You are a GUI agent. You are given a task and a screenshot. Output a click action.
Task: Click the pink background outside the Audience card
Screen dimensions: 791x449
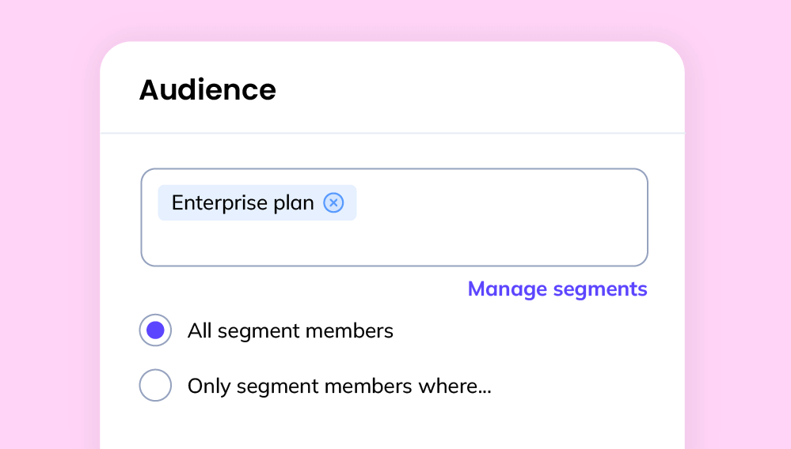click(48, 237)
